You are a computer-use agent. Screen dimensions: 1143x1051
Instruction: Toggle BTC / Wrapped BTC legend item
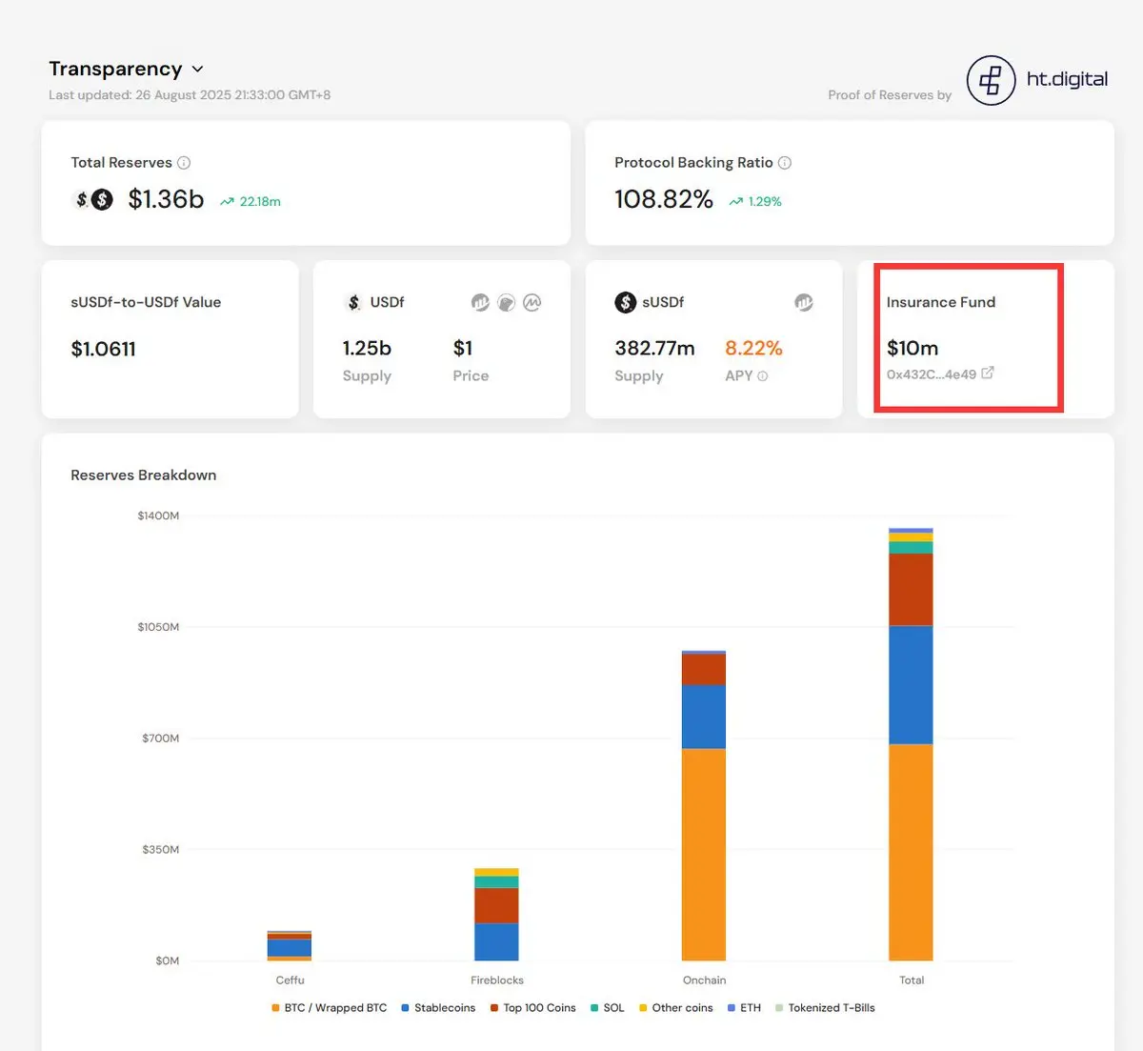[x=330, y=1008]
